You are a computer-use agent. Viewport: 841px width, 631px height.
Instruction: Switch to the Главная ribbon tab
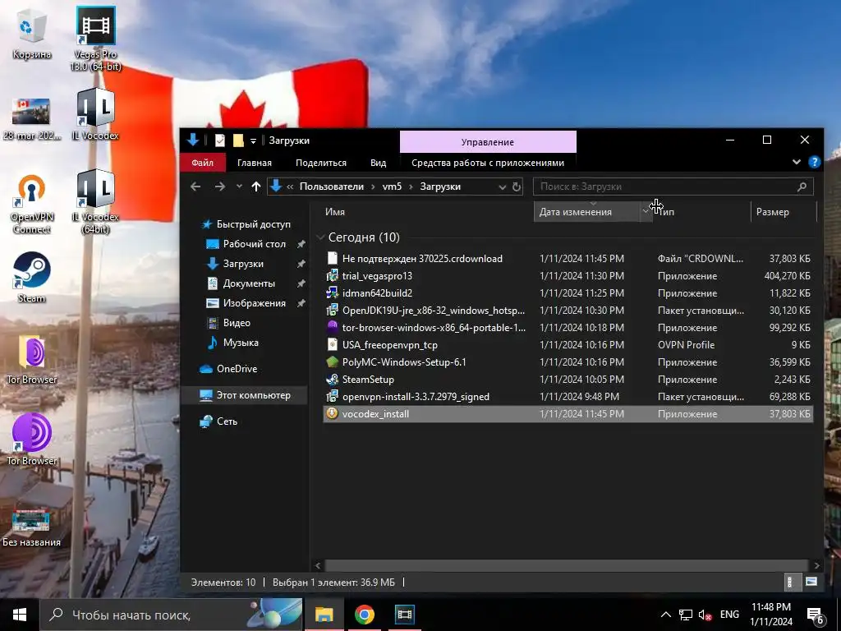pos(255,163)
